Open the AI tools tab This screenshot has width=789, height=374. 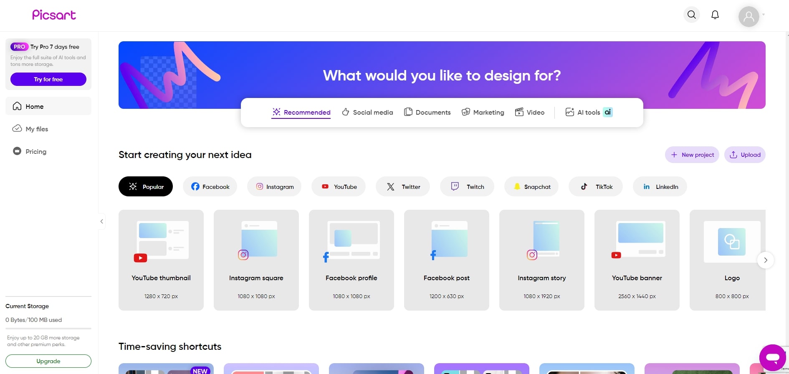coord(589,112)
